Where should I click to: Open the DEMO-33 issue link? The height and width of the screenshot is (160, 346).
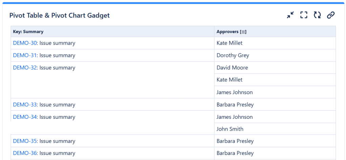coord(25,105)
